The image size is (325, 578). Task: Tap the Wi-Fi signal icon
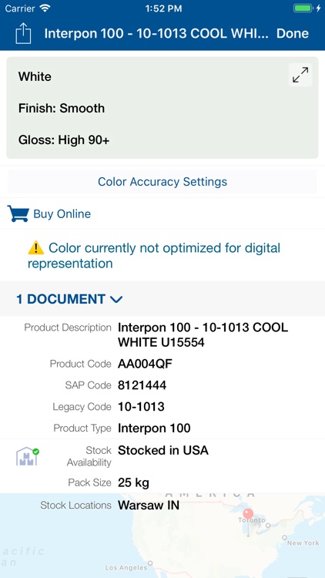45,8
